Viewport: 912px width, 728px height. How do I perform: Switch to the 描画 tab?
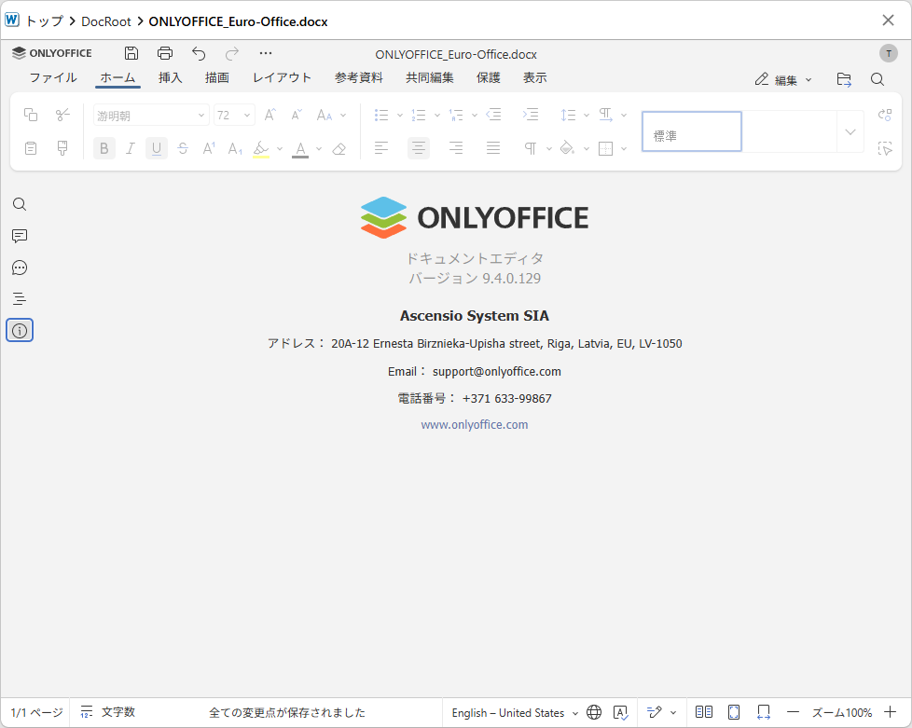pos(217,78)
